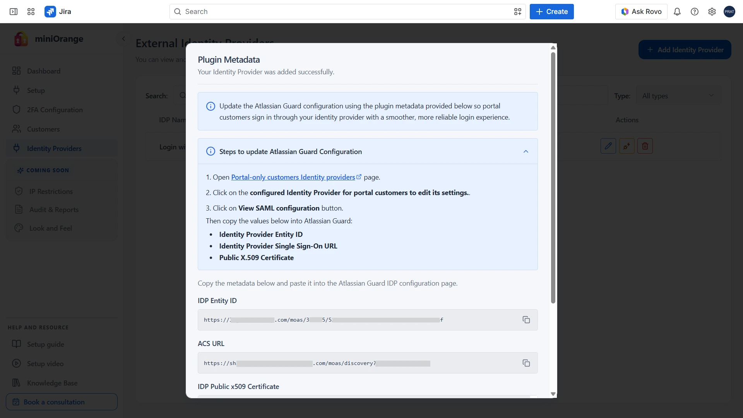743x418 pixels.
Task: Click Add Identity Provider button
Action: coord(685,50)
